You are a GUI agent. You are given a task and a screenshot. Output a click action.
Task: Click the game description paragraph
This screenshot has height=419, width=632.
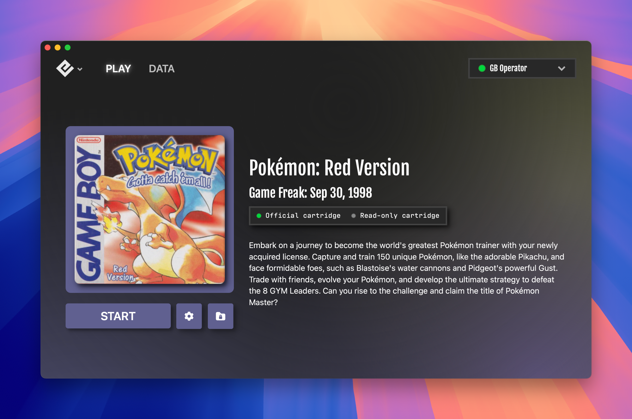[x=406, y=274]
